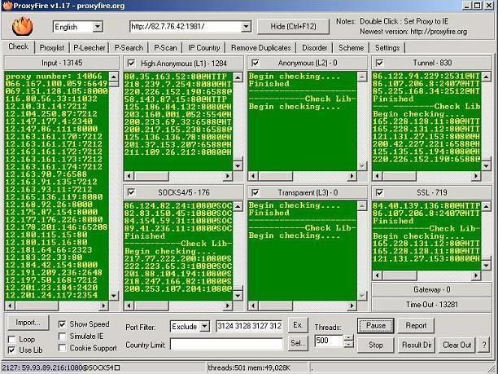Image resolution: width=498 pixels, height=374 pixels.
Task: Enable the Loop checkbox
Action: pos(11,339)
